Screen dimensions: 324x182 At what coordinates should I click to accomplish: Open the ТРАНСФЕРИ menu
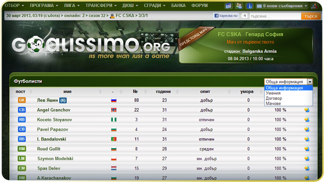(101, 6)
